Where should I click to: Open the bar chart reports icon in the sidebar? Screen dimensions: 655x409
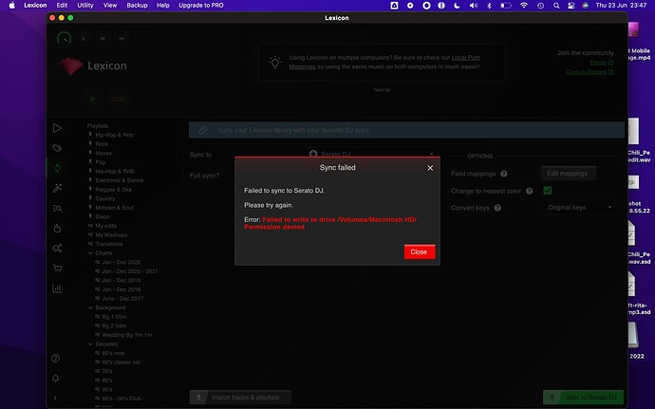pyautogui.click(x=57, y=288)
